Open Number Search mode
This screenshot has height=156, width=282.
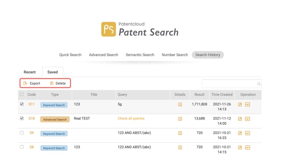pos(175,55)
